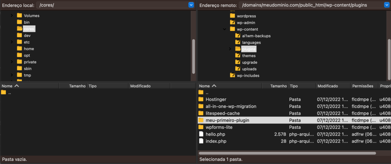Click the hello.php size value 2.578
The width and height of the screenshot is (391, 164).
[x=280, y=134]
